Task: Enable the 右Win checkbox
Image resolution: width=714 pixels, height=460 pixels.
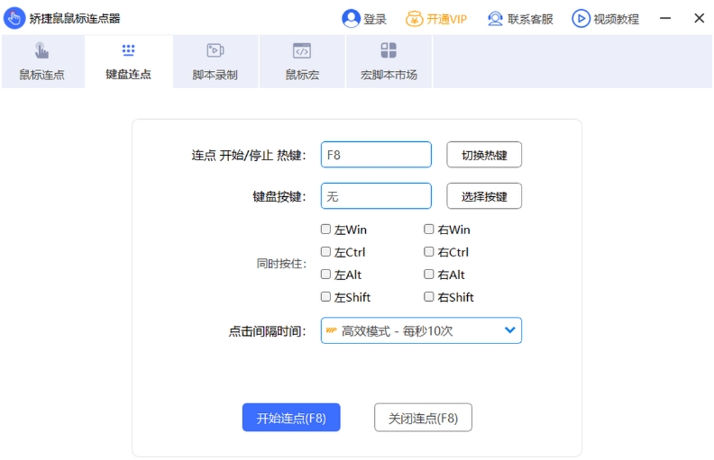Action: click(x=428, y=229)
